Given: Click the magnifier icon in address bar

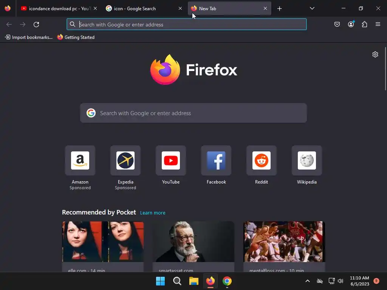Looking at the screenshot, I should 72,24.
